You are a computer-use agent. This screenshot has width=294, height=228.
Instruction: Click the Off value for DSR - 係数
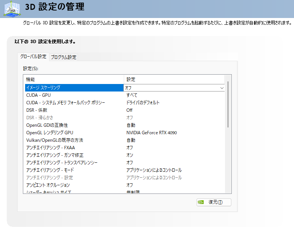(129, 110)
